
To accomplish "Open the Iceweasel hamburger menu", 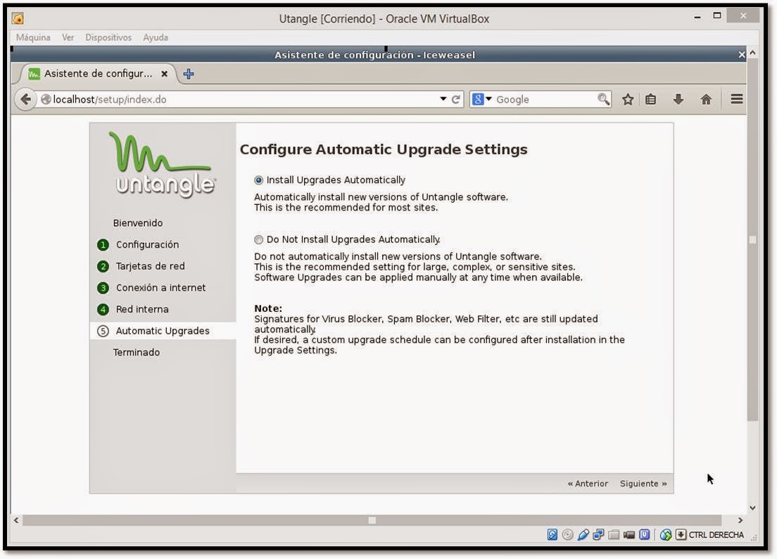I will (735, 99).
